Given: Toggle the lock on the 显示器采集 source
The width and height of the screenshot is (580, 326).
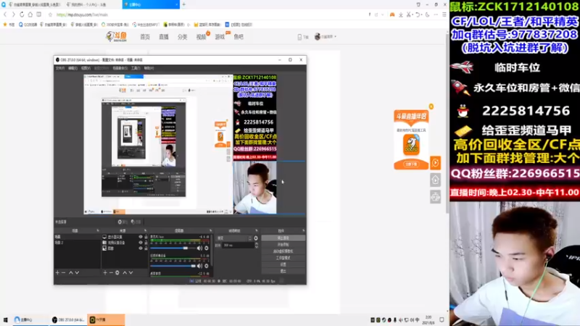Looking at the screenshot, I should 146,237.
